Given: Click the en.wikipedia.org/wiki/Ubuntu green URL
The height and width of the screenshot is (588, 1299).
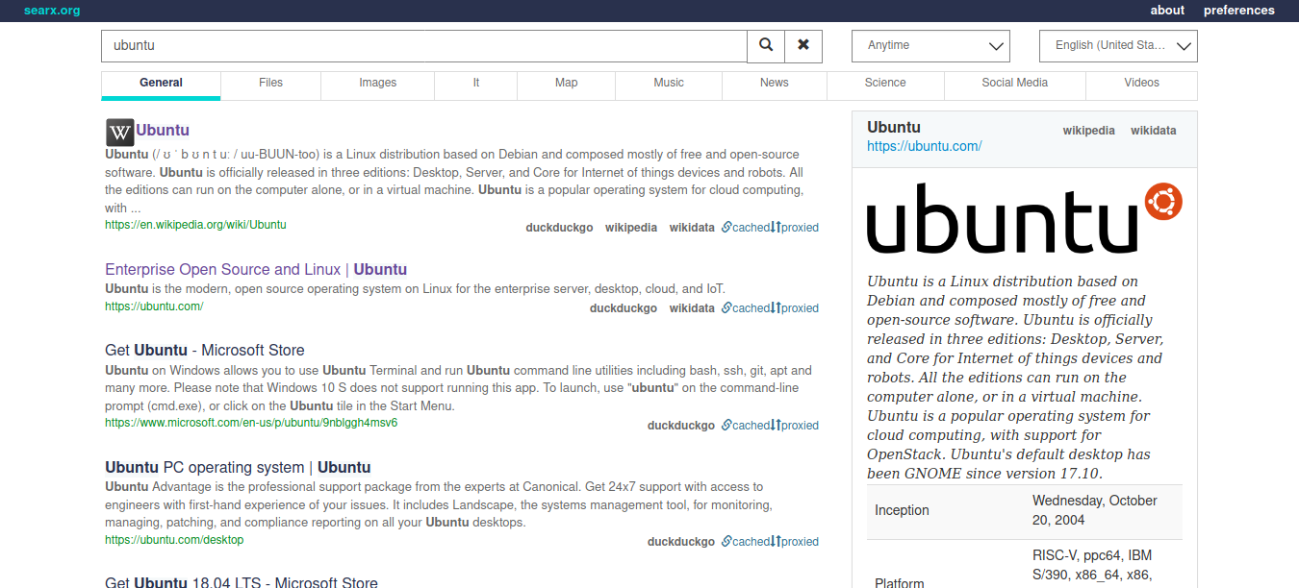Looking at the screenshot, I should pos(196,225).
